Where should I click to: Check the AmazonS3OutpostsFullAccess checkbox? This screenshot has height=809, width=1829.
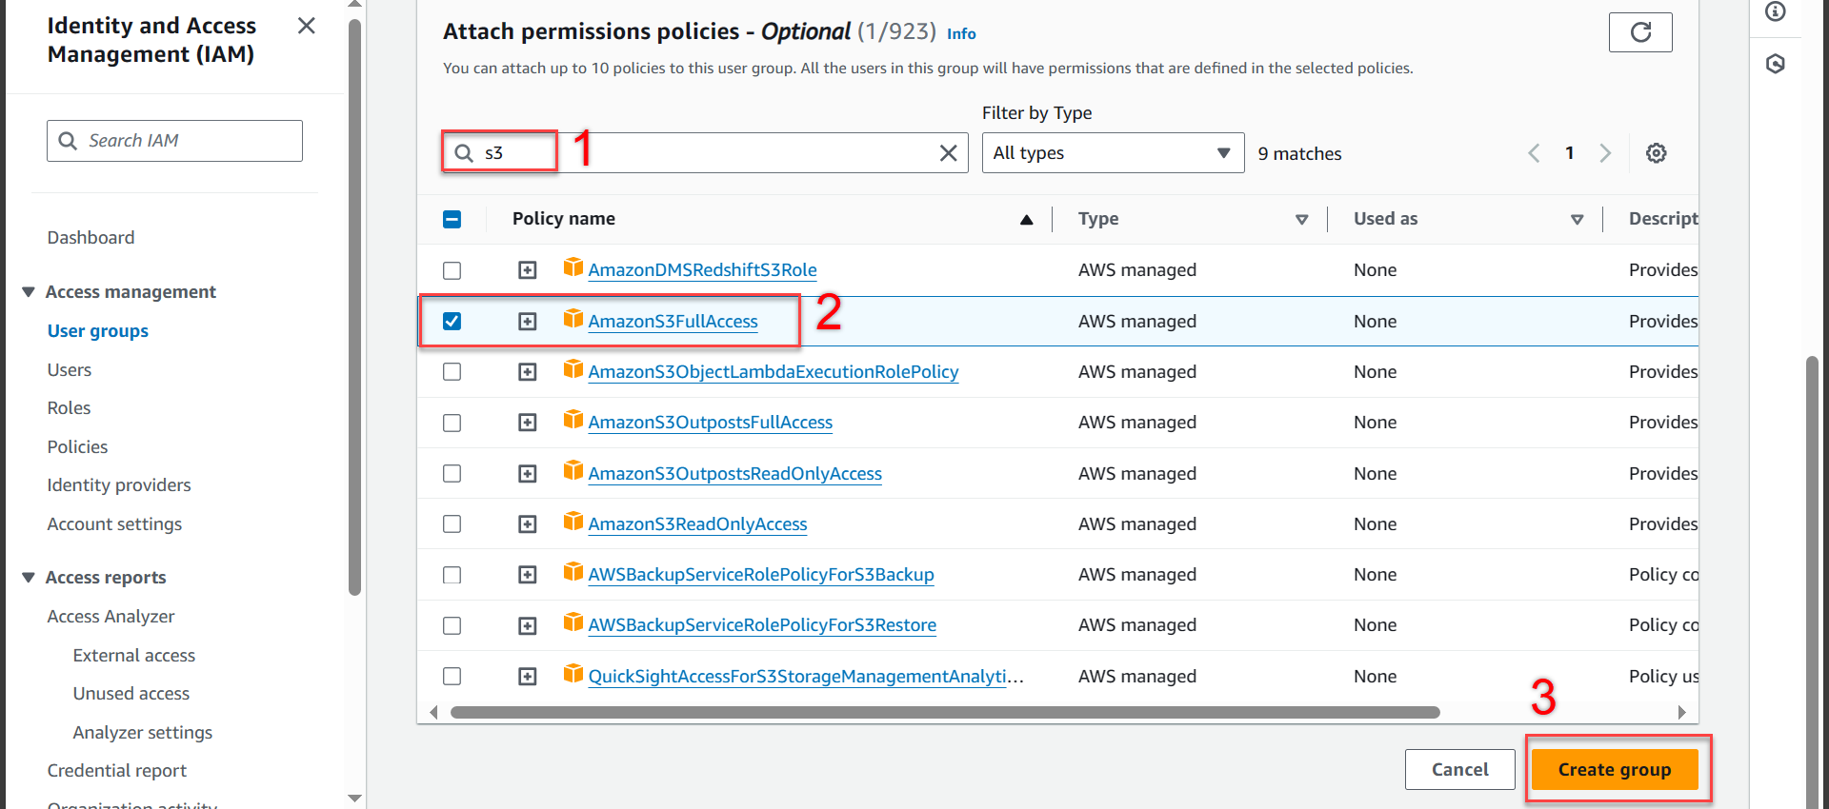click(x=452, y=423)
